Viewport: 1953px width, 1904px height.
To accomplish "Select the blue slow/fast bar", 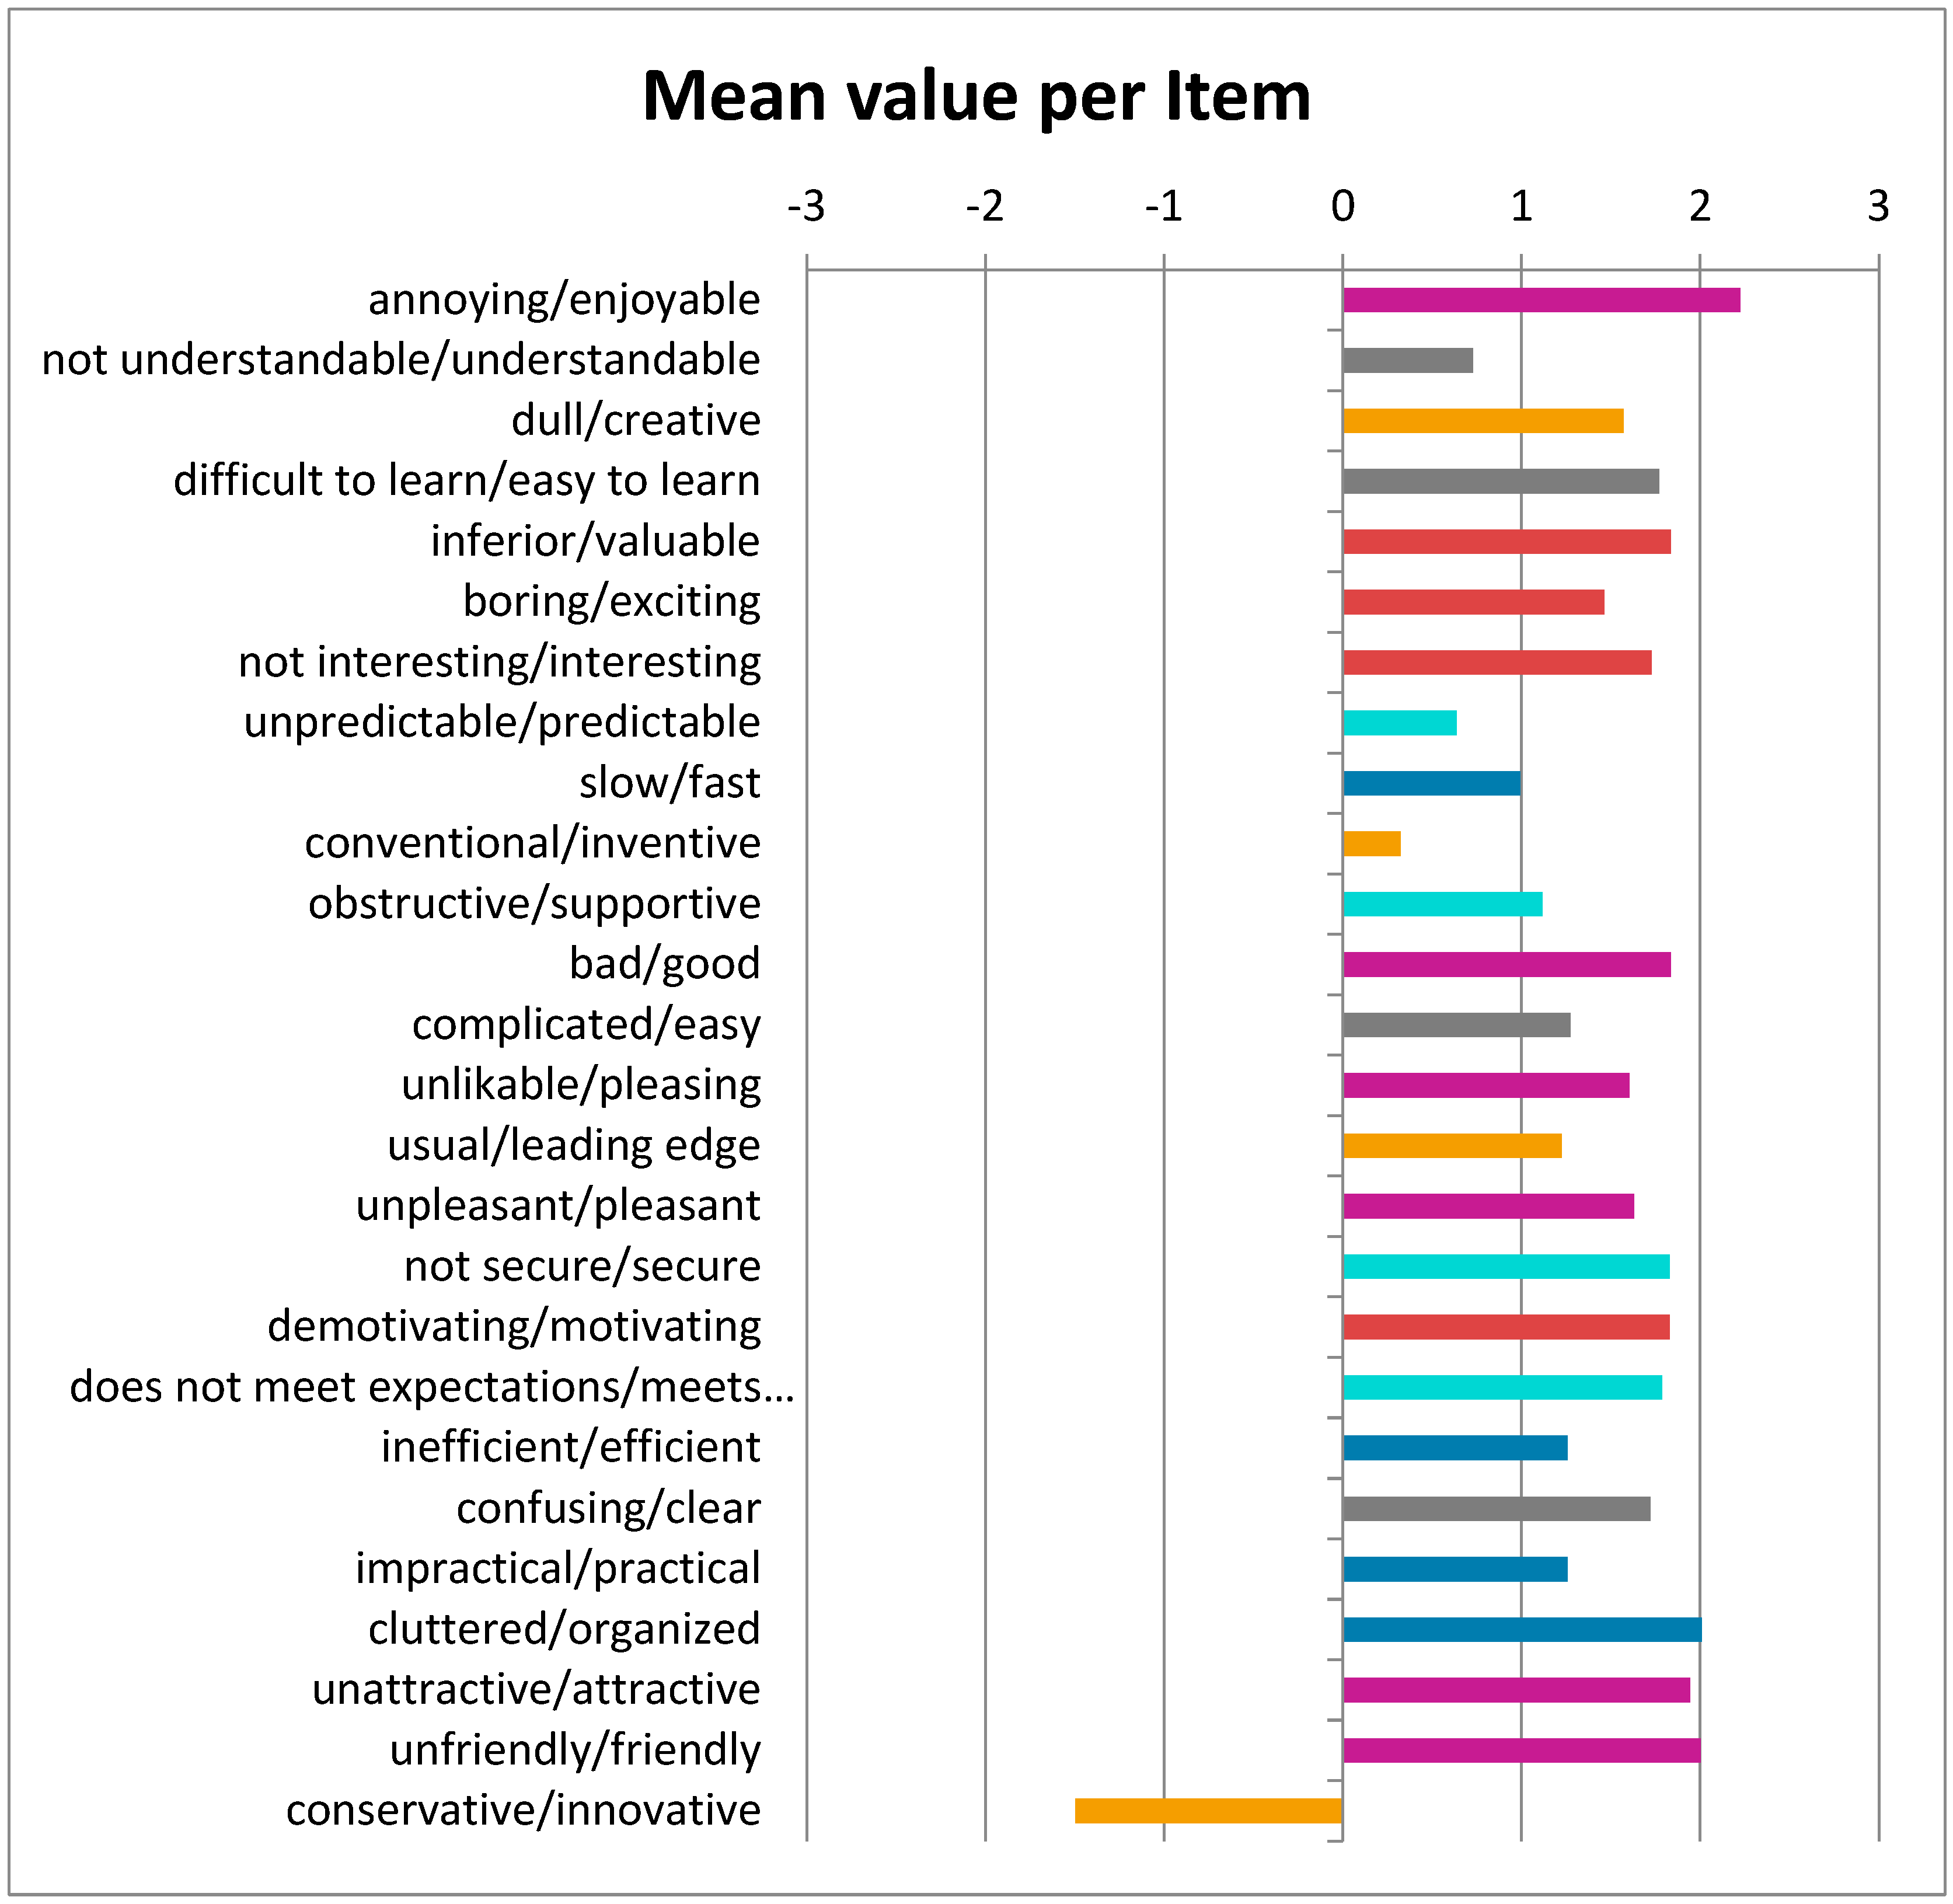I will [1431, 783].
